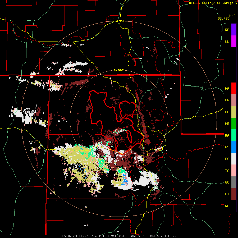Click the BI legend label
The height and width of the screenshot is (238, 238).
(x=227, y=194)
